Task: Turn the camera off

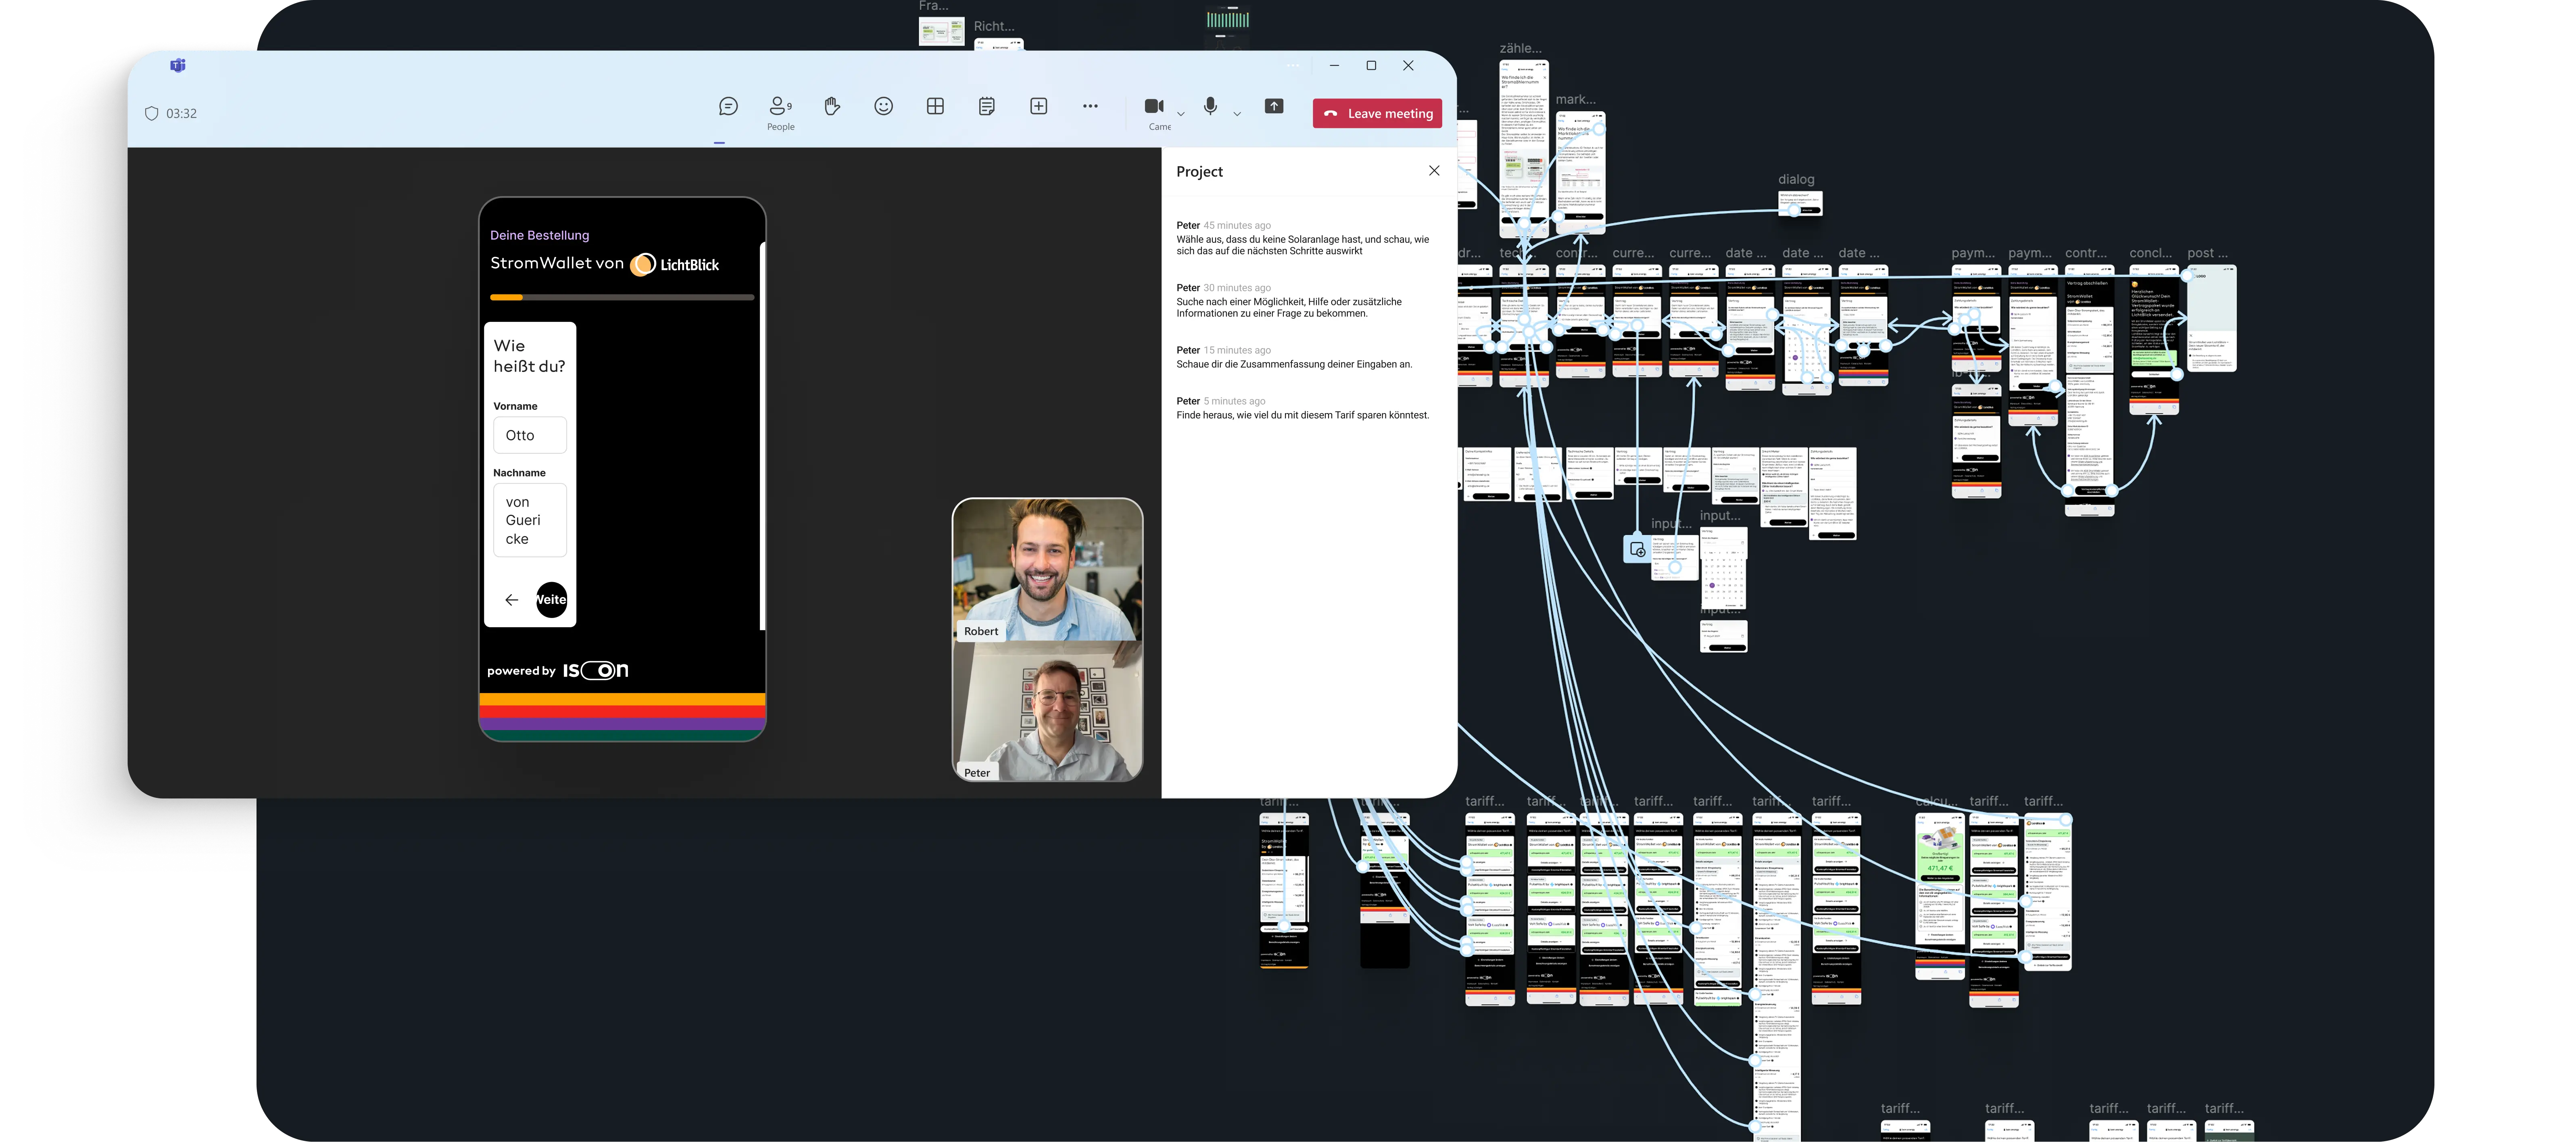Action: (x=1154, y=106)
